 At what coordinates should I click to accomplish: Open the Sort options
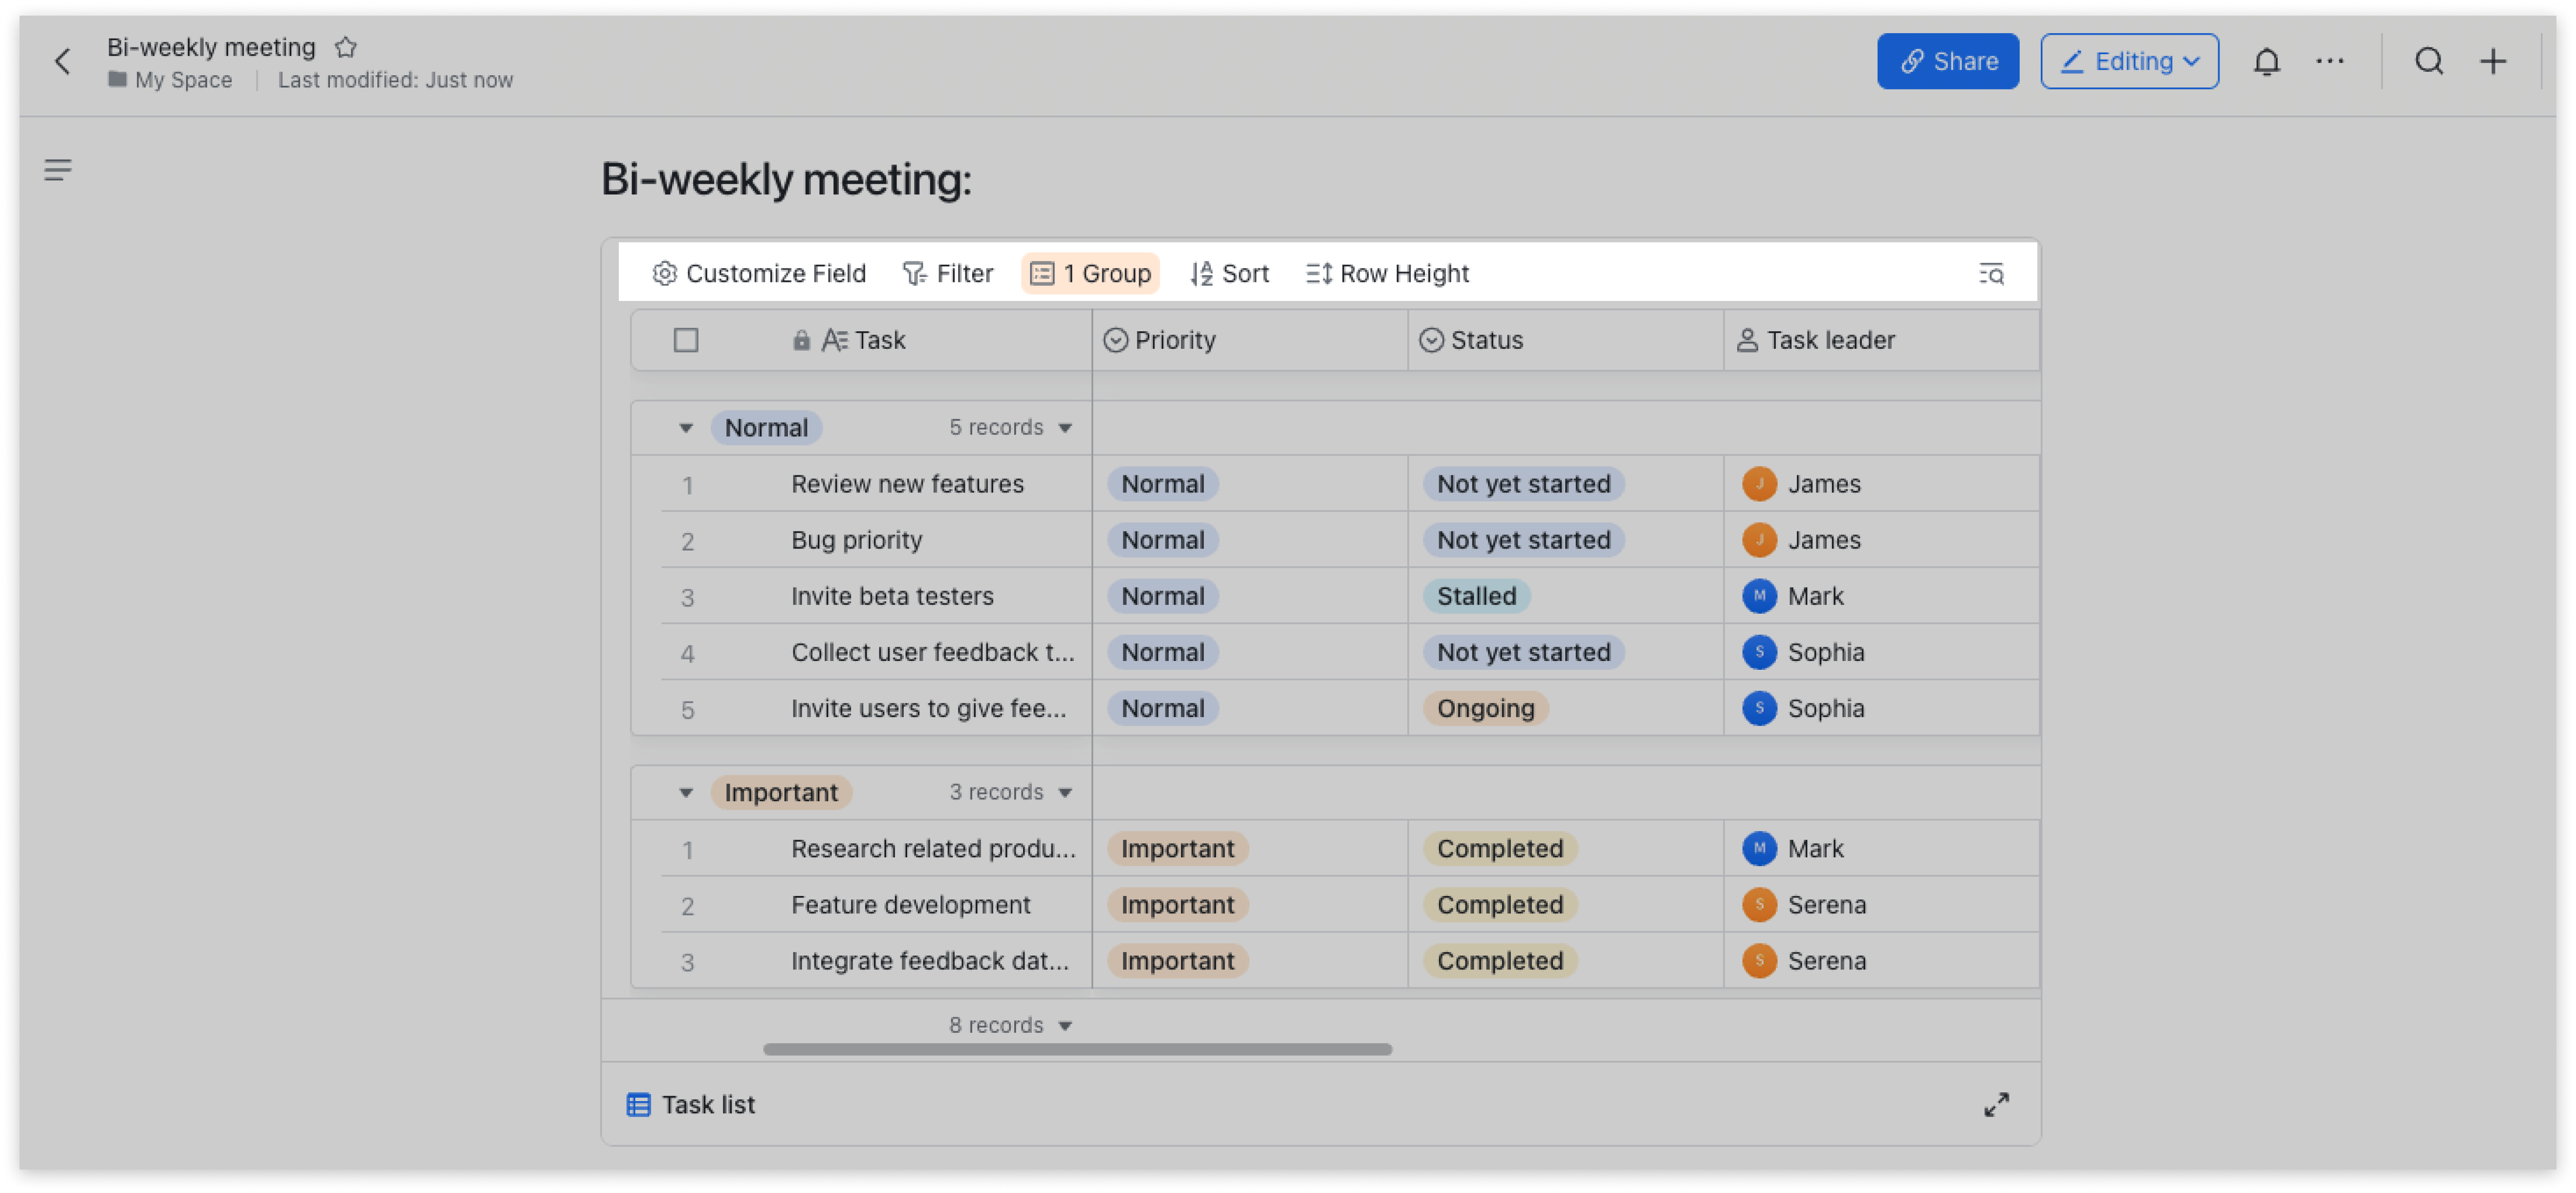(x=1229, y=274)
